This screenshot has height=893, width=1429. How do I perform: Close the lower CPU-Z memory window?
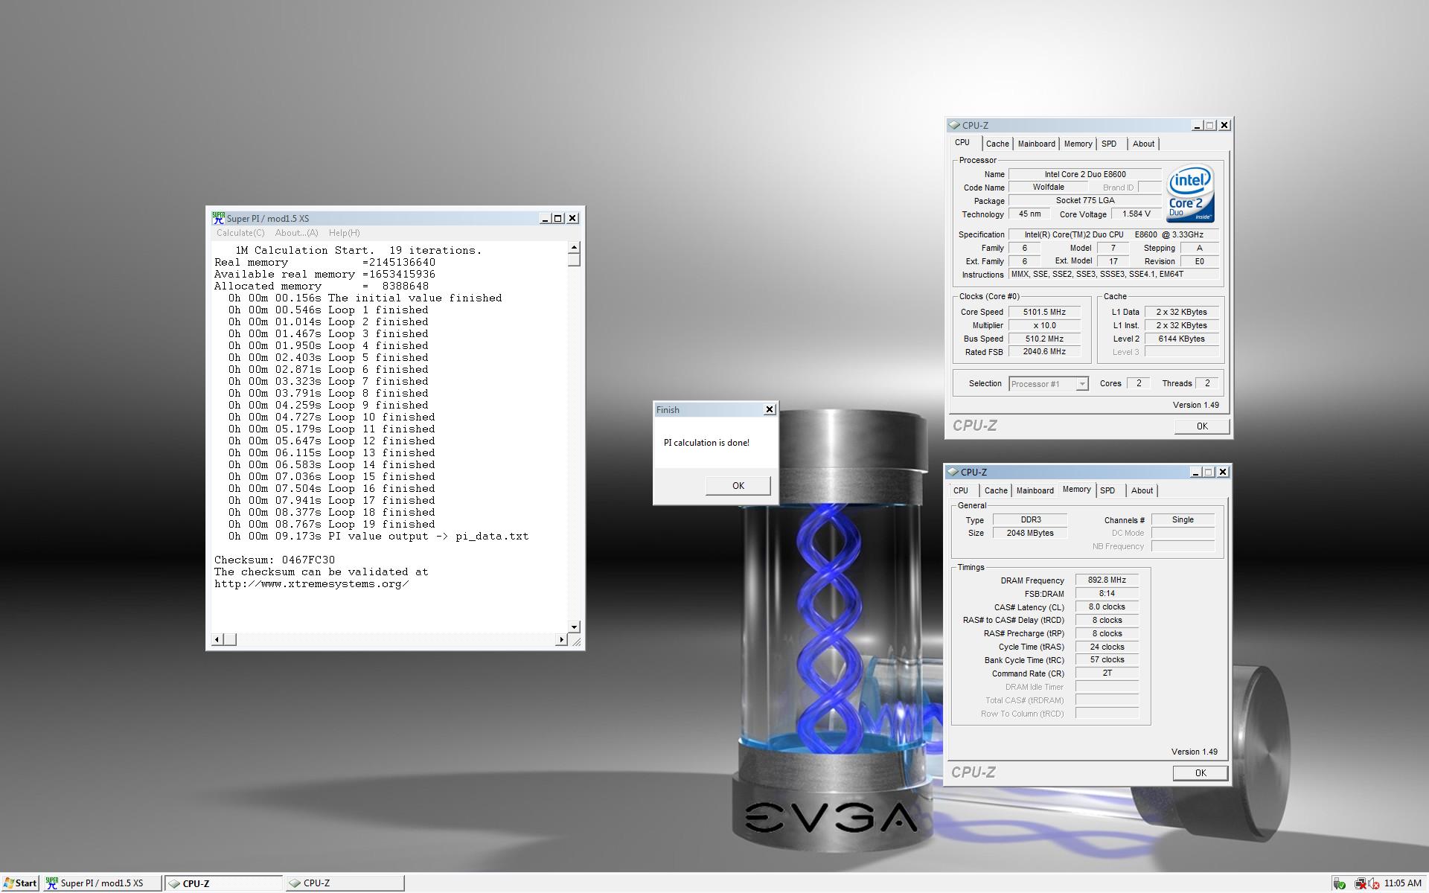click(1223, 472)
